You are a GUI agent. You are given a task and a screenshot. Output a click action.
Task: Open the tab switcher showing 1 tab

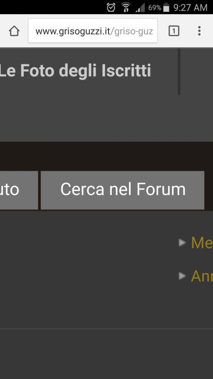[x=174, y=31]
